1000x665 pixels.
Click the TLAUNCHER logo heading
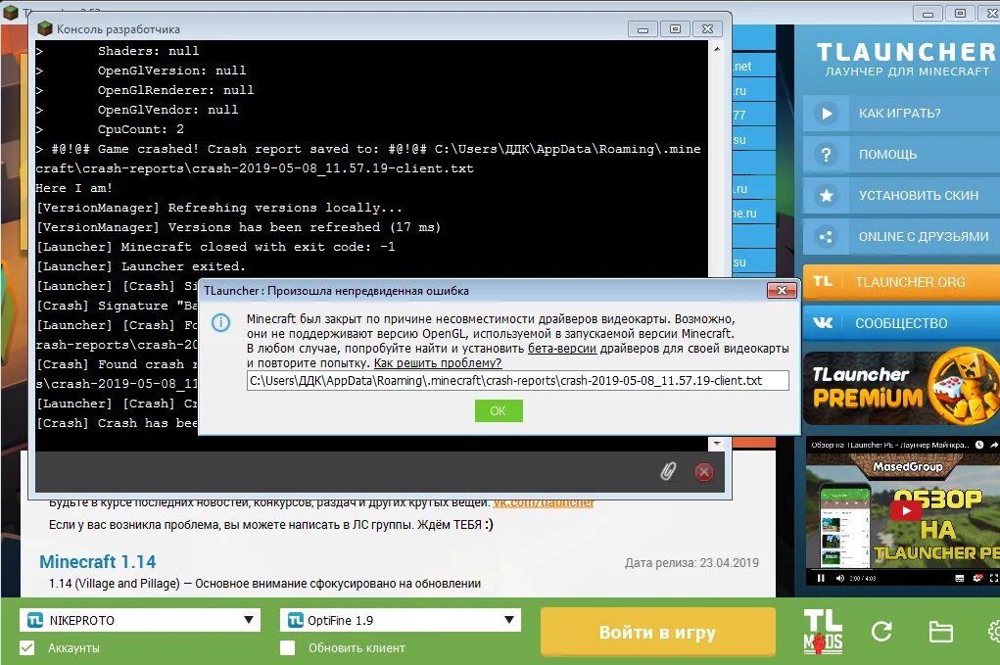(x=906, y=52)
